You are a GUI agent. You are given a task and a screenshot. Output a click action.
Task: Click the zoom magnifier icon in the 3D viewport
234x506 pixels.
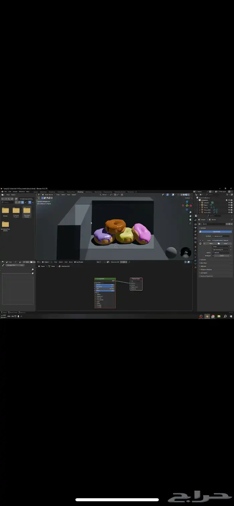coord(190,212)
